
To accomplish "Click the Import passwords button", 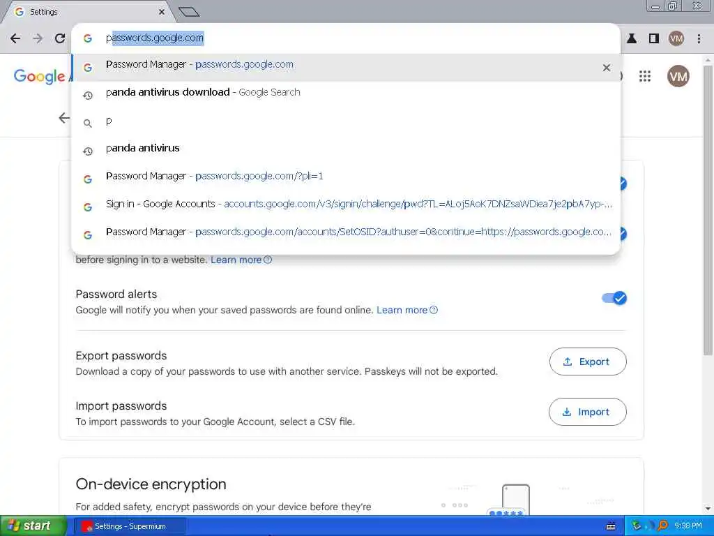I will (588, 412).
